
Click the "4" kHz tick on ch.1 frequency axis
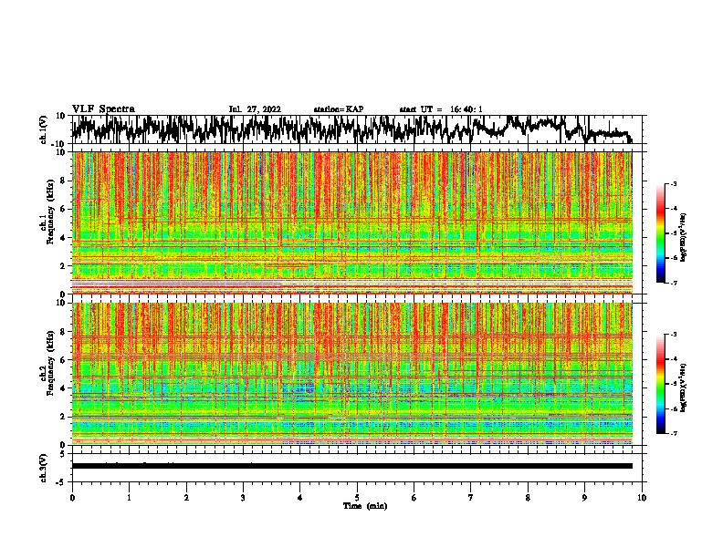[63, 238]
